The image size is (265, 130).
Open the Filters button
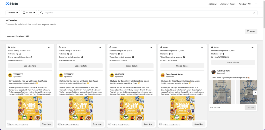point(251,31)
